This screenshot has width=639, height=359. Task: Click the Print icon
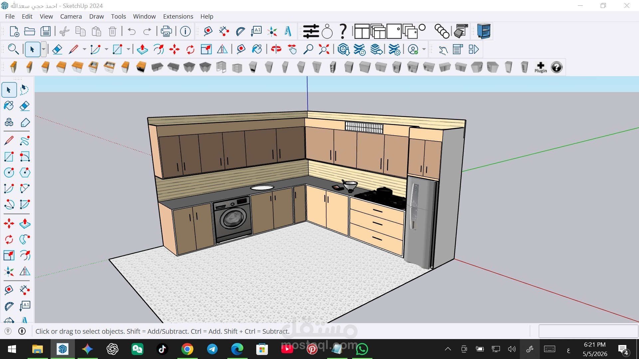(166, 31)
